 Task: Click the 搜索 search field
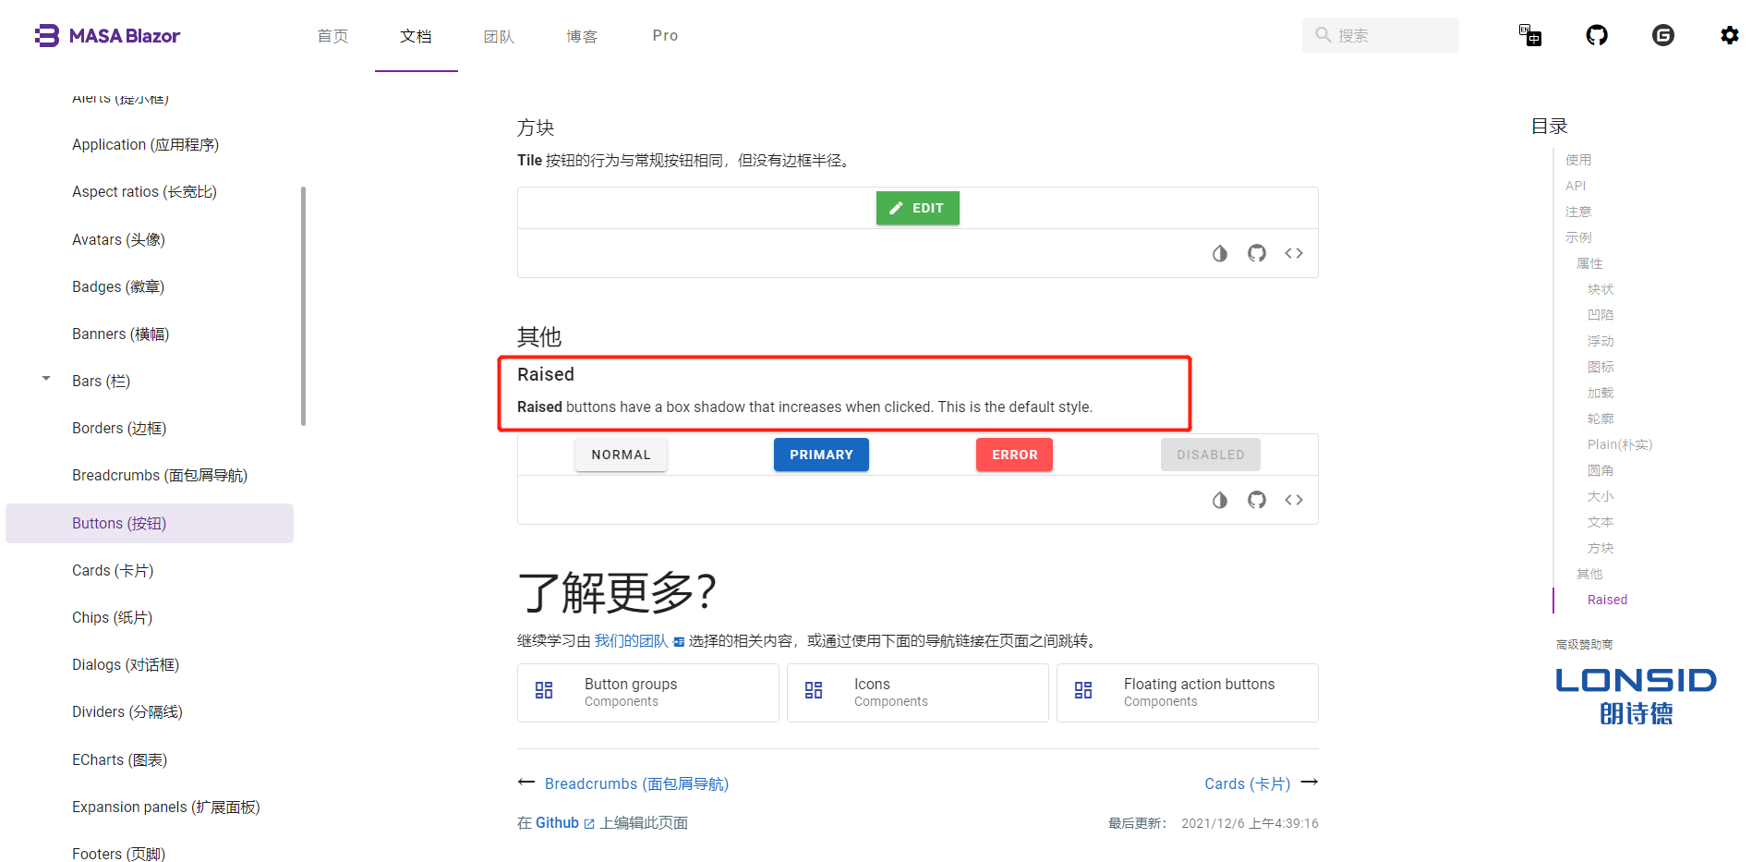pyautogui.click(x=1380, y=34)
